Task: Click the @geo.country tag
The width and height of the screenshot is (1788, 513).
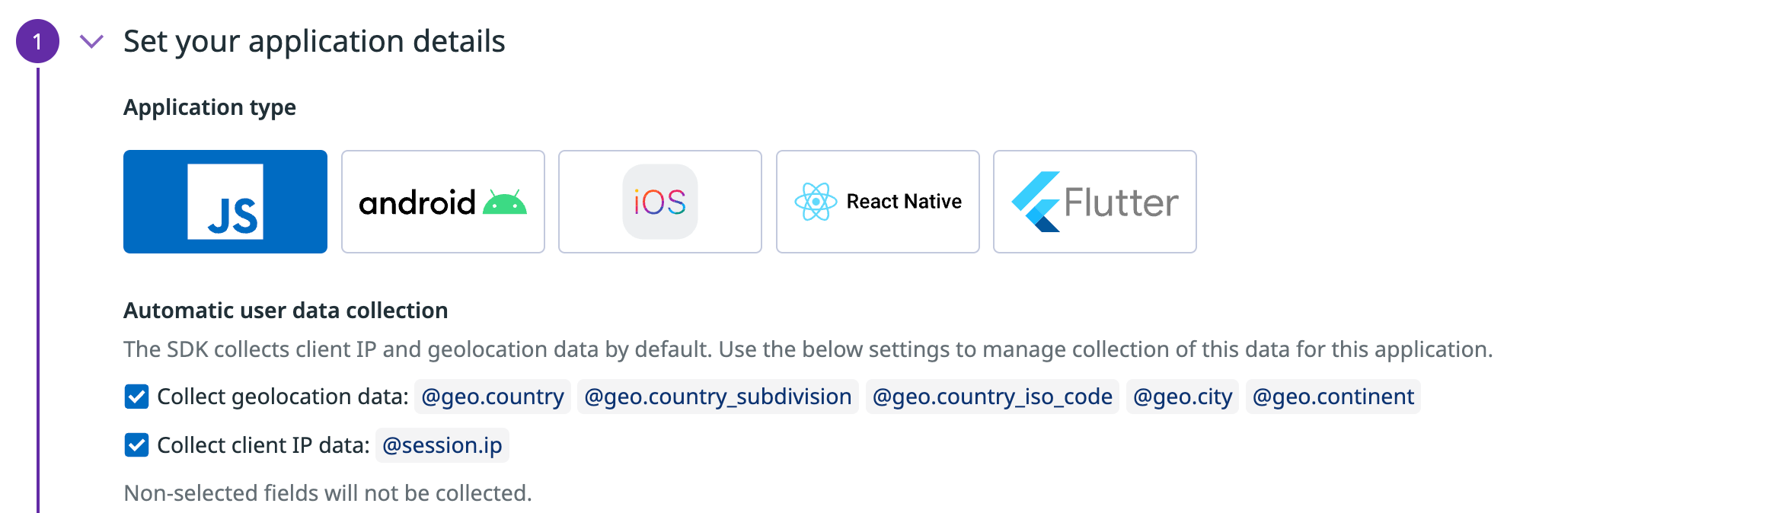Action: (x=493, y=397)
